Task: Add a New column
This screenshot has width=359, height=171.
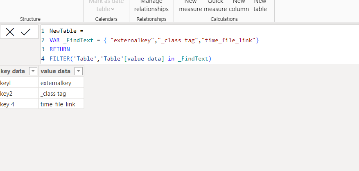Action: [x=239, y=6]
